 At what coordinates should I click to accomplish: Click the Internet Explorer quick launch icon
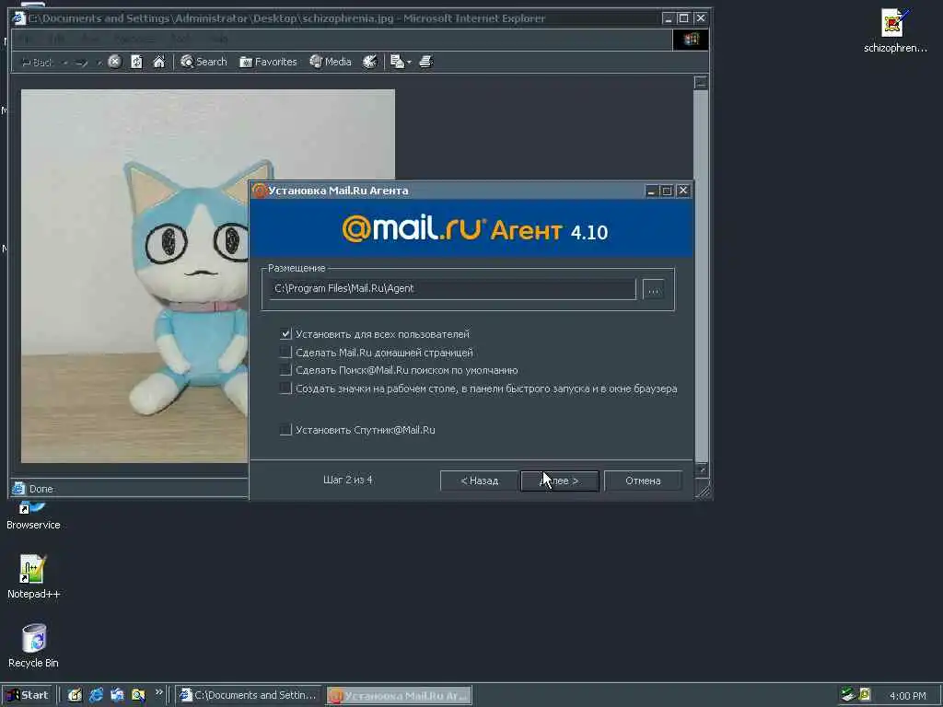[x=96, y=695]
